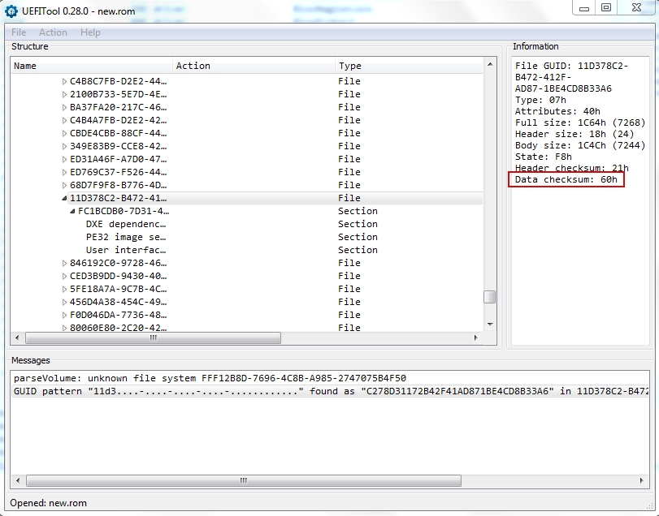This screenshot has height=516, width=659.
Task: Select the 11D378C2-B472-41 file row
Action: 247,198
